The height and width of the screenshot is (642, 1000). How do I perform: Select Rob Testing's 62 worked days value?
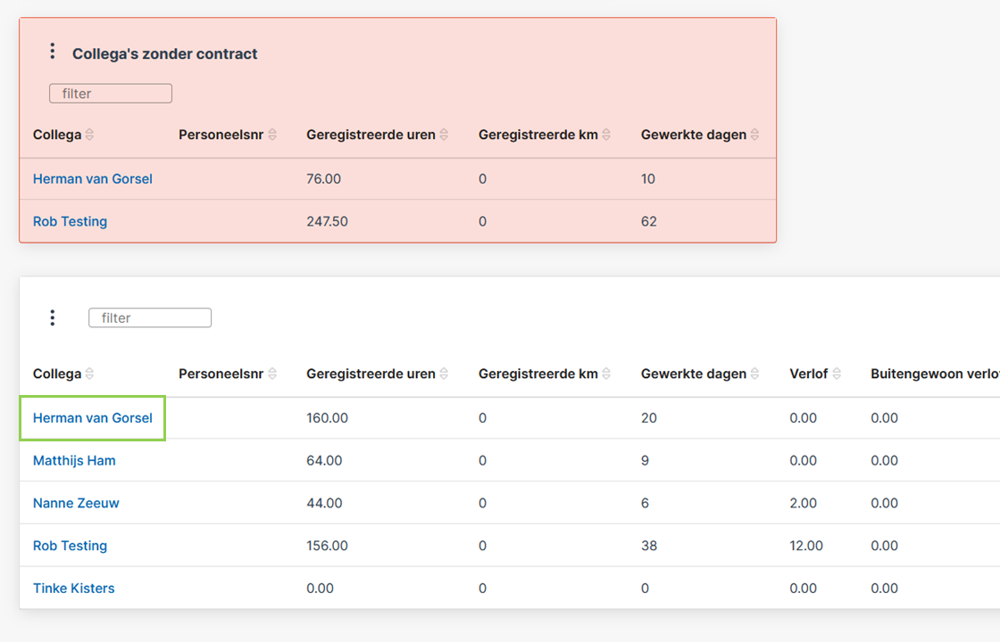(648, 222)
